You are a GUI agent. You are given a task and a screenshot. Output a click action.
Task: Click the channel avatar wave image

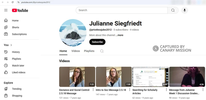pyautogui.click(x=73, y=33)
